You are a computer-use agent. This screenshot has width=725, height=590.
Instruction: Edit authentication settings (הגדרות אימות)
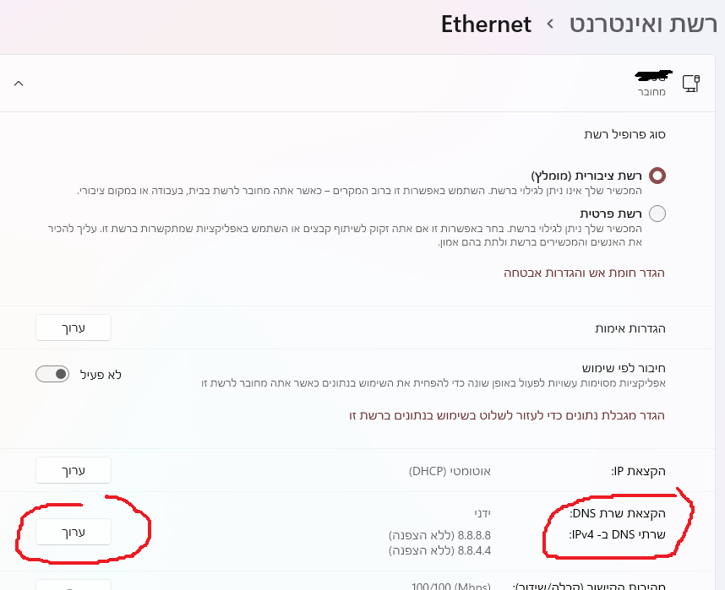74,327
